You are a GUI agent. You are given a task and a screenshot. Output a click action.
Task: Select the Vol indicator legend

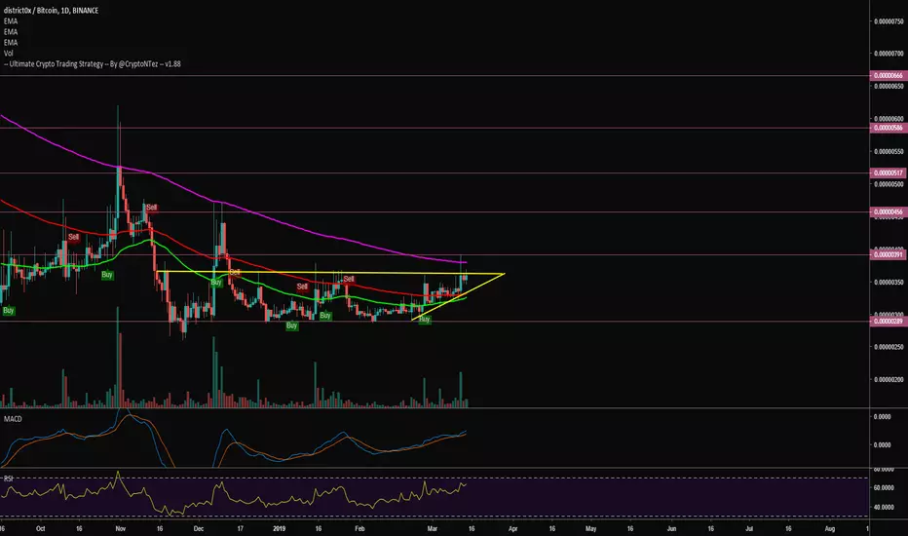[x=8, y=54]
